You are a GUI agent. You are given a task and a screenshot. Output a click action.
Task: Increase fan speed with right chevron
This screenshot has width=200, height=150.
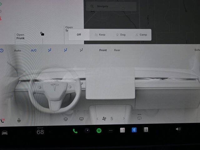click(124, 118)
